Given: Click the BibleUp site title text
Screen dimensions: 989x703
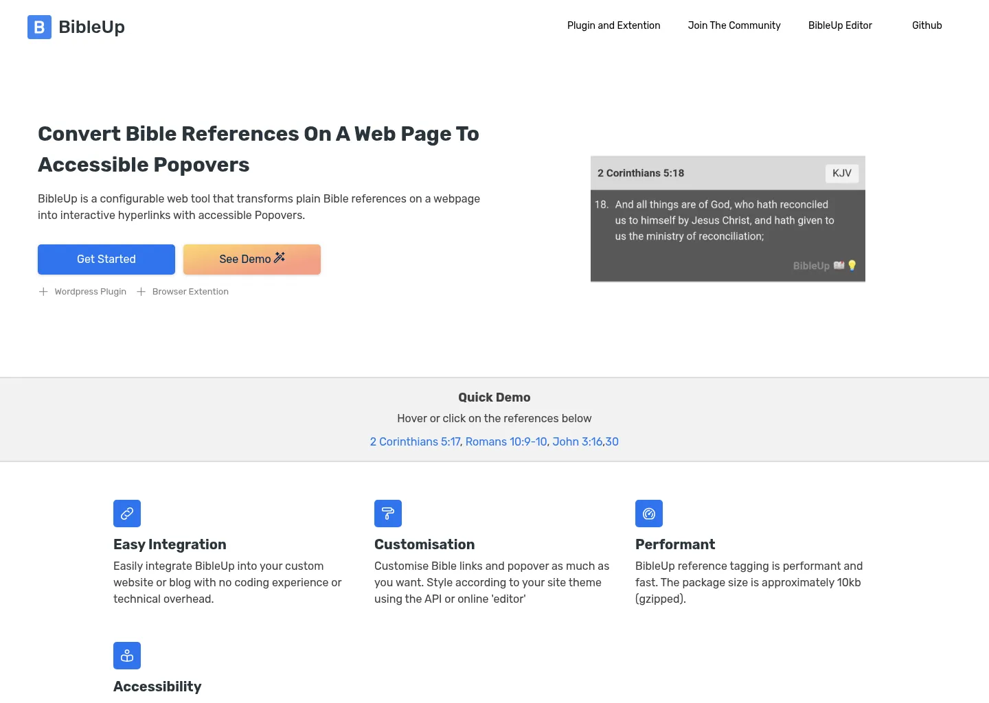Looking at the screenshot, I should click(91, 27).
